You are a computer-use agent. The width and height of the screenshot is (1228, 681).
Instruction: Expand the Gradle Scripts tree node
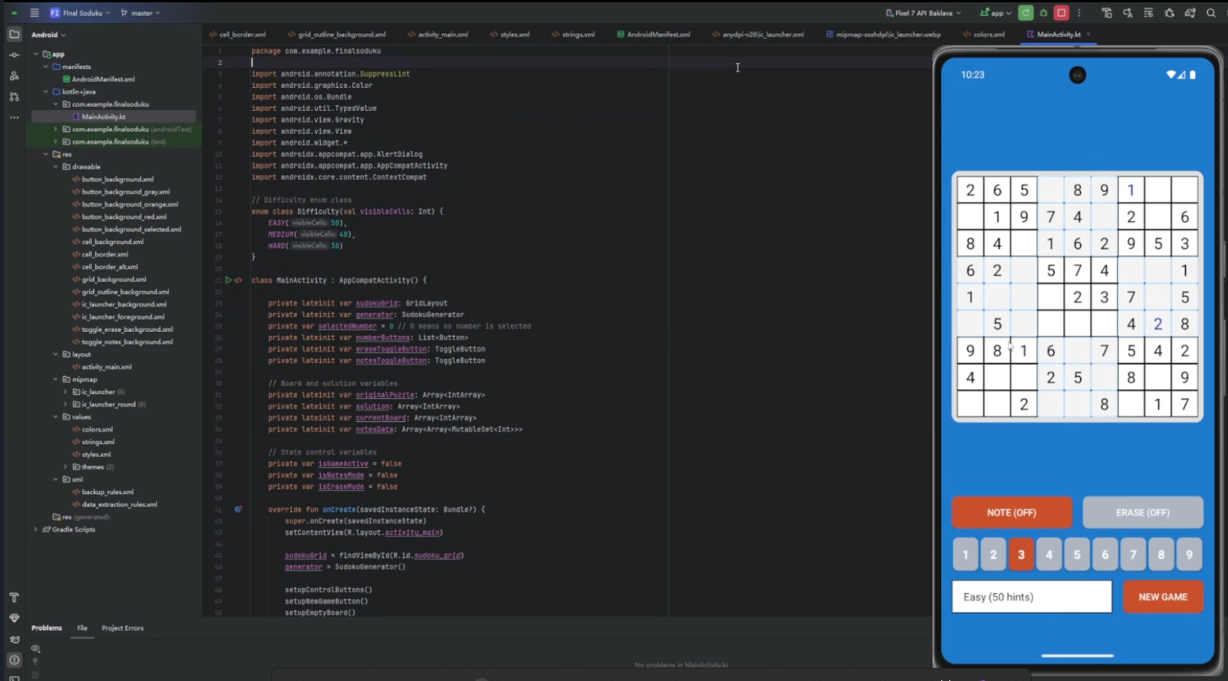coord(36,530)
